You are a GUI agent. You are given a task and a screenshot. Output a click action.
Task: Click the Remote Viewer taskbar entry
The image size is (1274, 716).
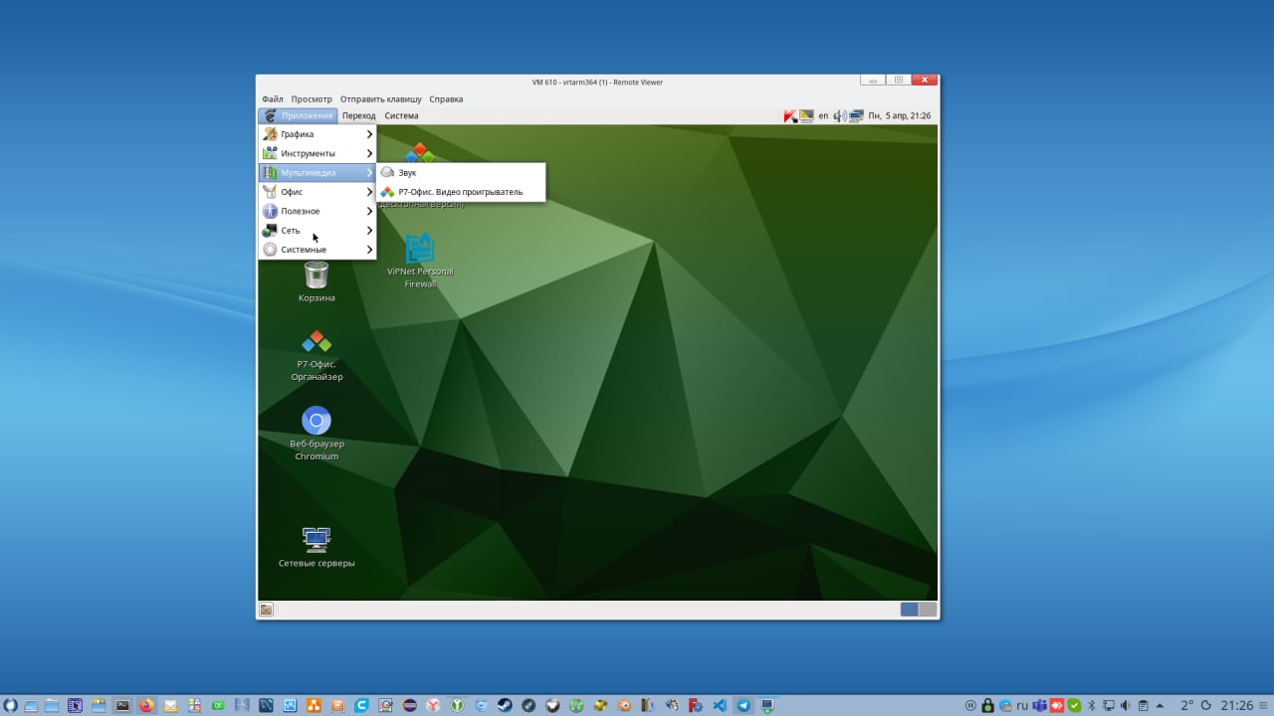767,705
